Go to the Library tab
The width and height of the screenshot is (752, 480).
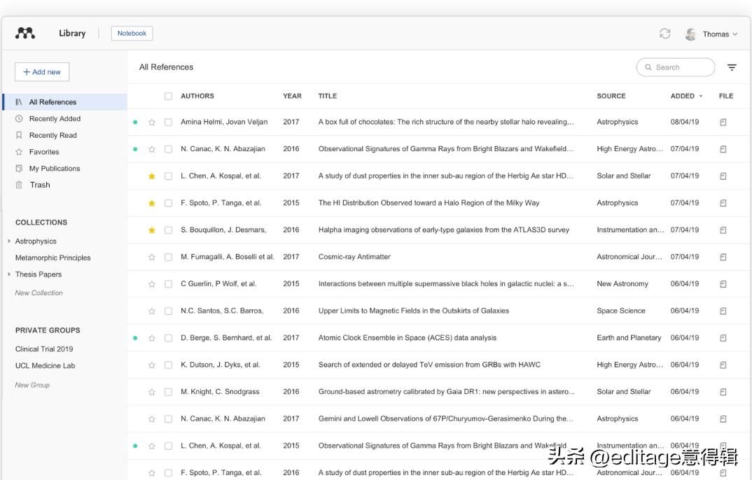click(72, 33)
